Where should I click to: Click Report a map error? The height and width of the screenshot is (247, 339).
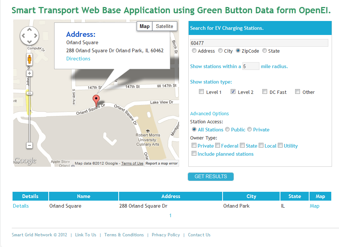pos(161,163)
